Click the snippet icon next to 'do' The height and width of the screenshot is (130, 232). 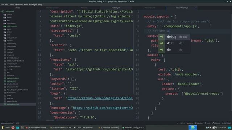161,50
